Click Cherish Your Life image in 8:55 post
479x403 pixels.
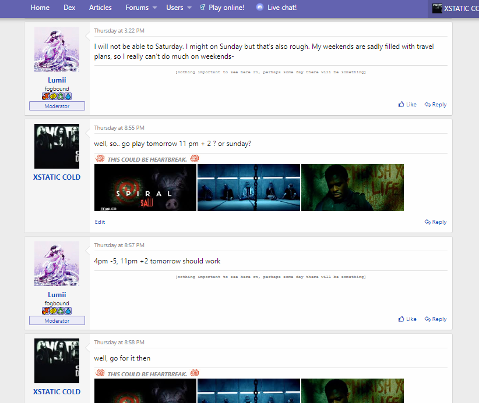click(x=353, y=187)
